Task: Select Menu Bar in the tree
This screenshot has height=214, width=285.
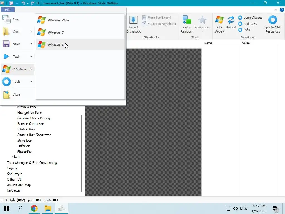Action: [24, 140]
